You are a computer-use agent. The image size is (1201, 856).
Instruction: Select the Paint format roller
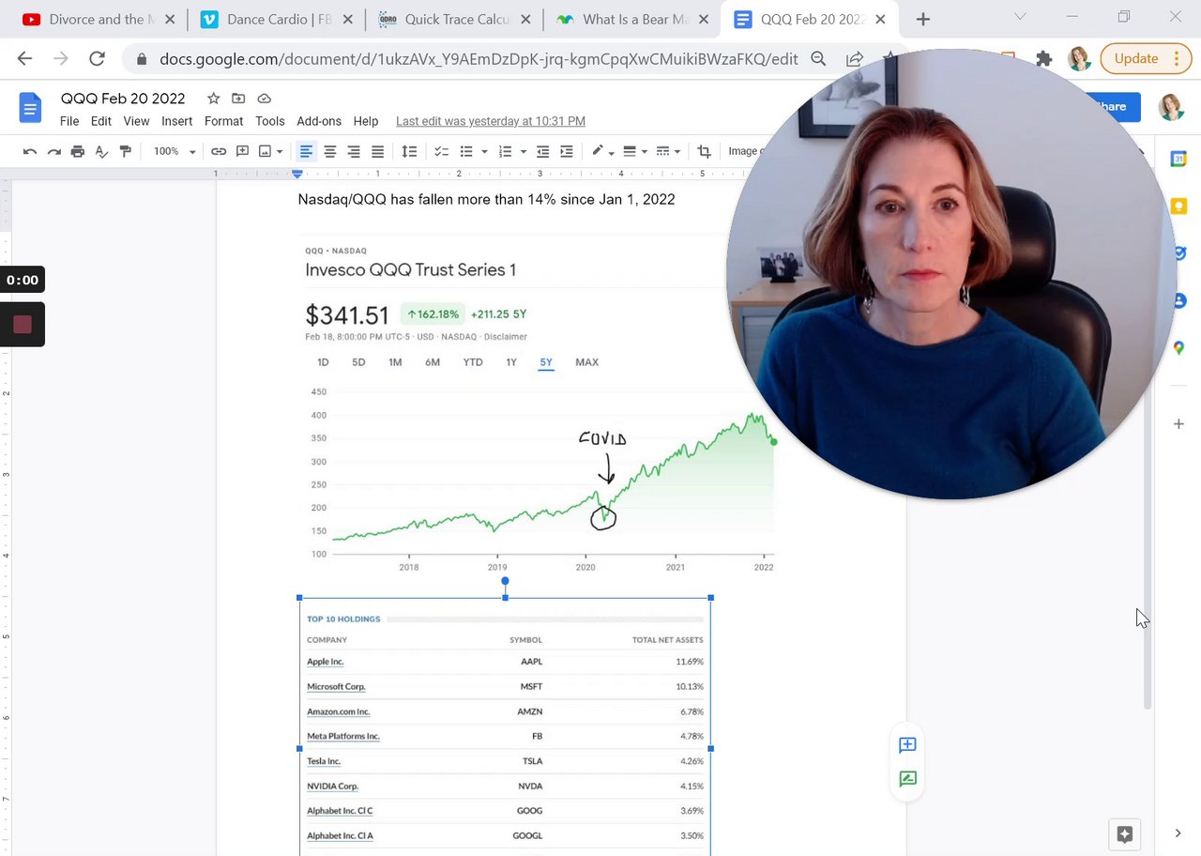coord(126,151)
